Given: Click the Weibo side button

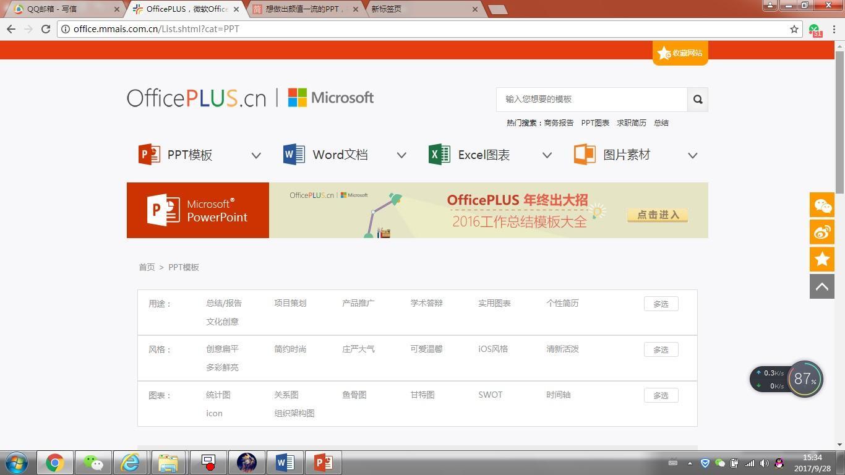Looking at the screenshot, I should click(x=822, y=232).
